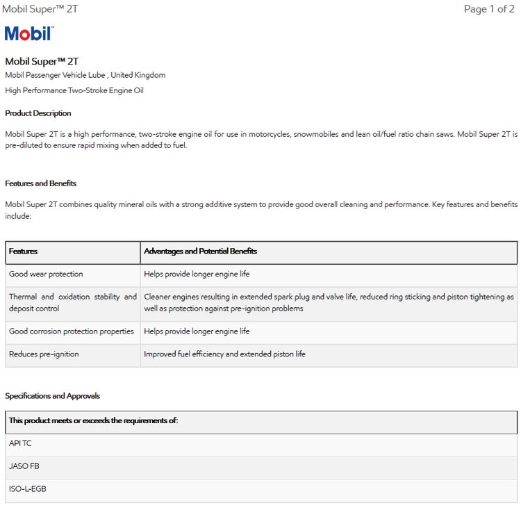Click Improved fuel efficiency benefit text
This screenshot has width=521, height=510.
tap(224, 354)
